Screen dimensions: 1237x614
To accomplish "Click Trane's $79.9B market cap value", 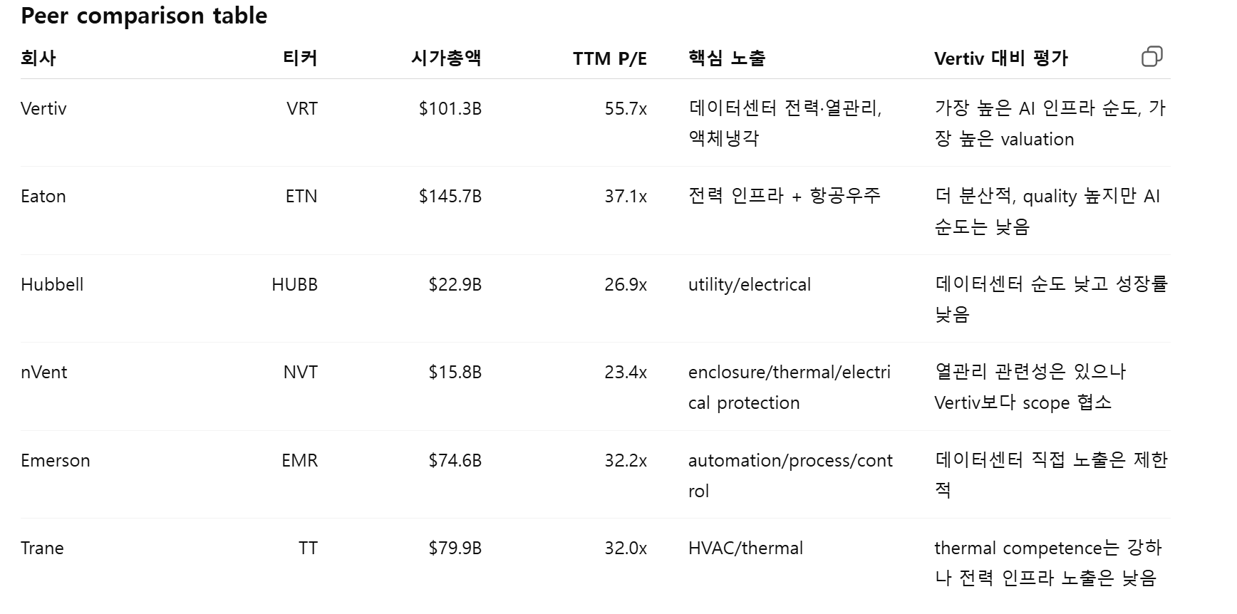I will 455,548.
